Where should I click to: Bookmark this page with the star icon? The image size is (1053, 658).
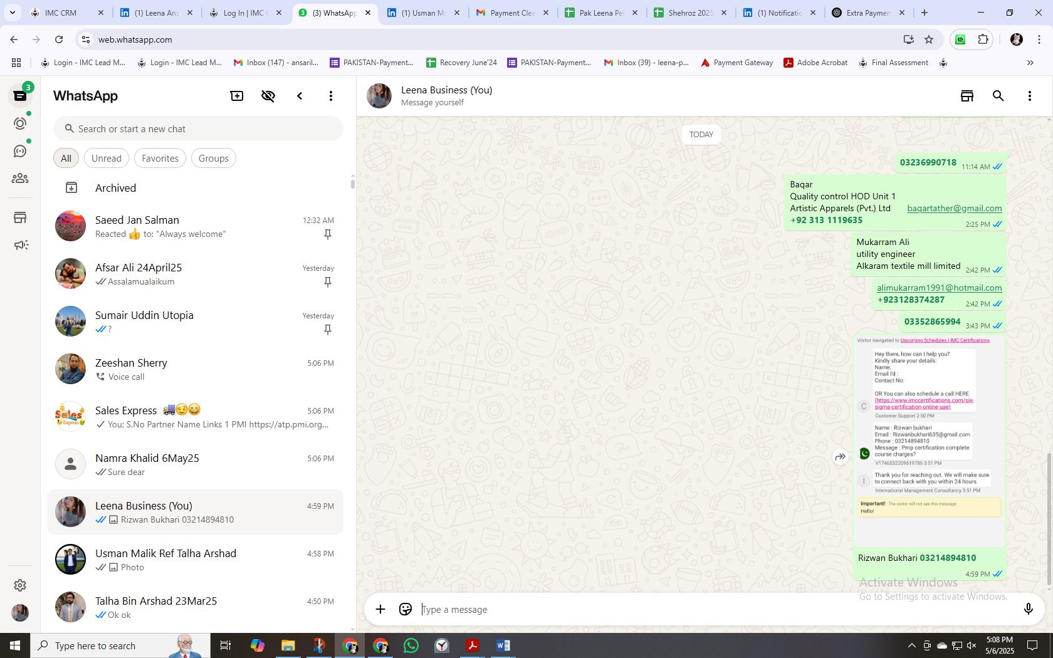coord(929,39)
